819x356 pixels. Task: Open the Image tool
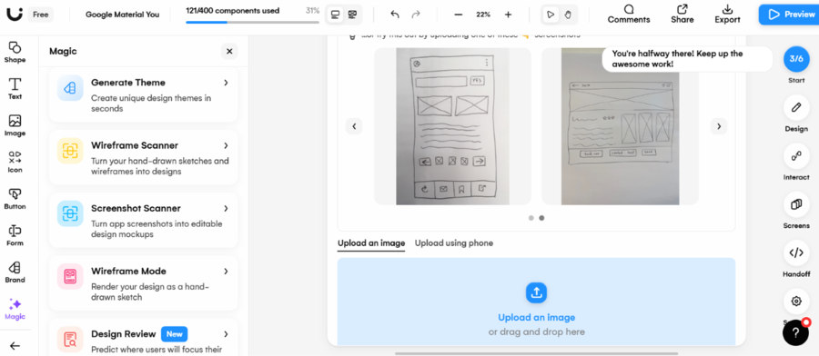tap(15, 125)
